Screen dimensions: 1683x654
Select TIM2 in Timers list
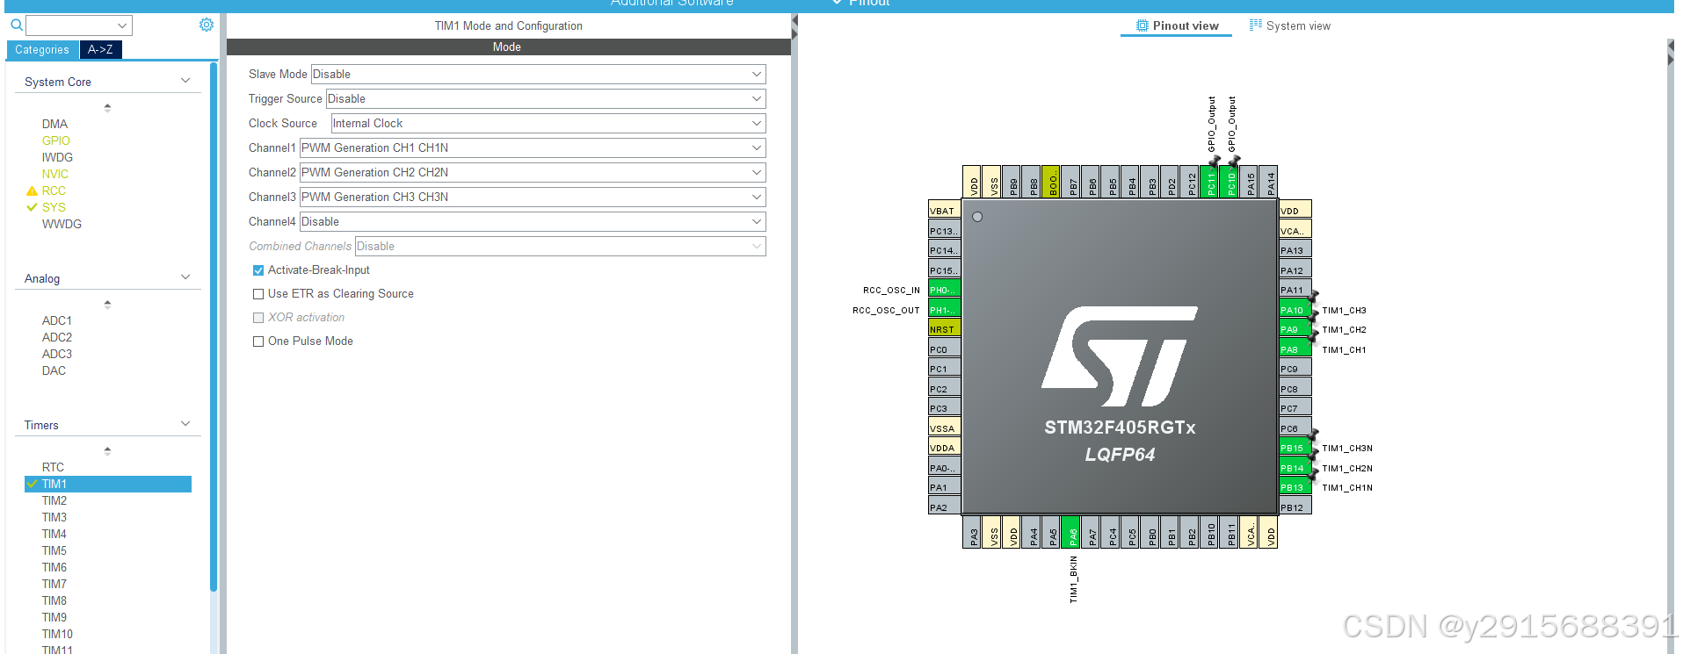click(x=54, y=500)
